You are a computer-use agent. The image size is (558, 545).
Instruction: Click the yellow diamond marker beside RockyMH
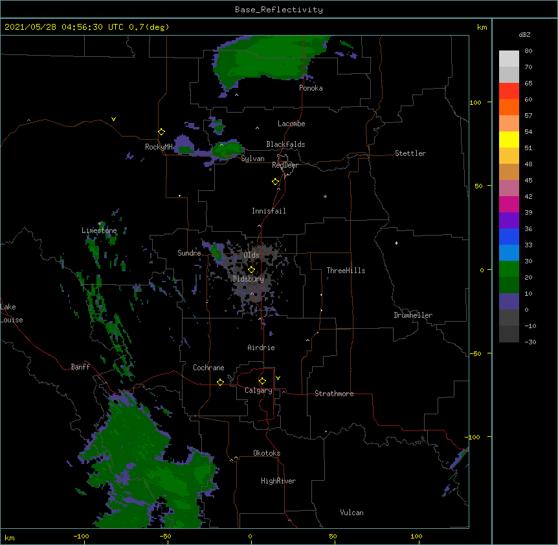[x=161, y=132]
